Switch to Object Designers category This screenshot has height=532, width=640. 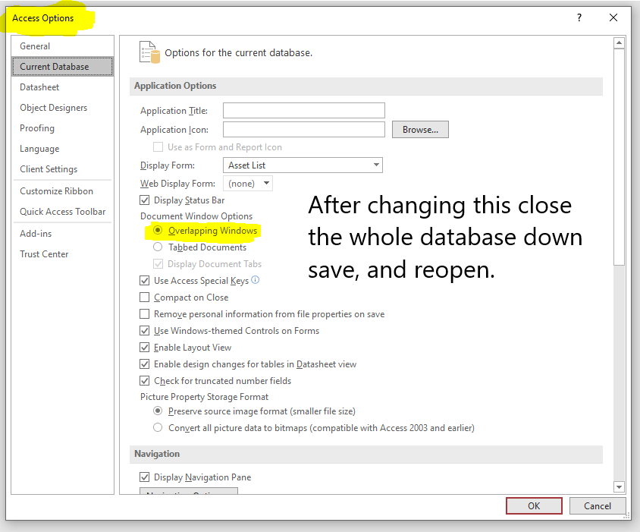[x=62, y=108]
